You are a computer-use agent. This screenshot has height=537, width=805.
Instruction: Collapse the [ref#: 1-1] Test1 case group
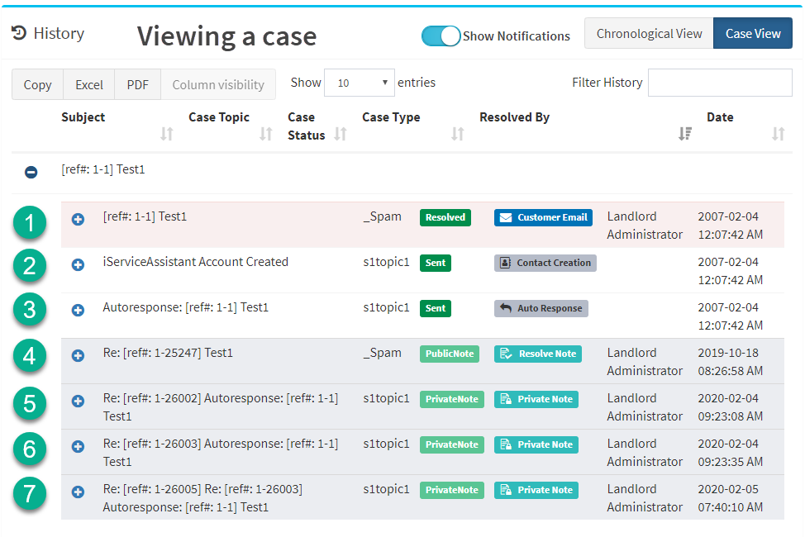(x=31, y=172)
